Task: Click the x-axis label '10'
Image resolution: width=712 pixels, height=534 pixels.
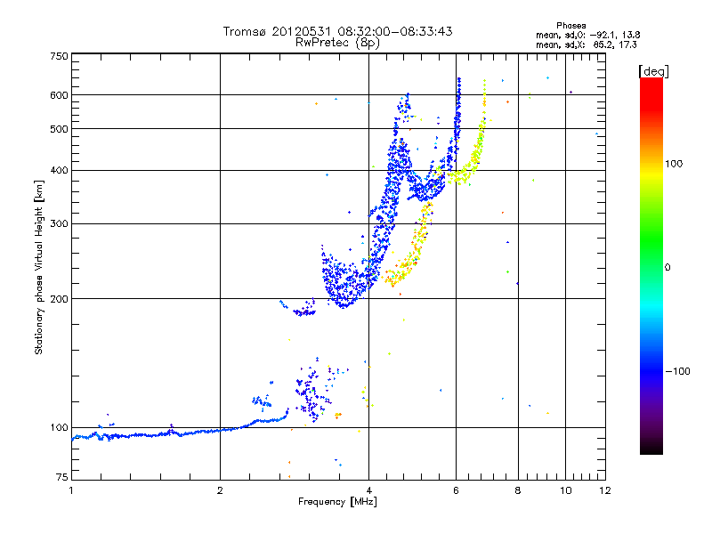Action: (565, 490)
